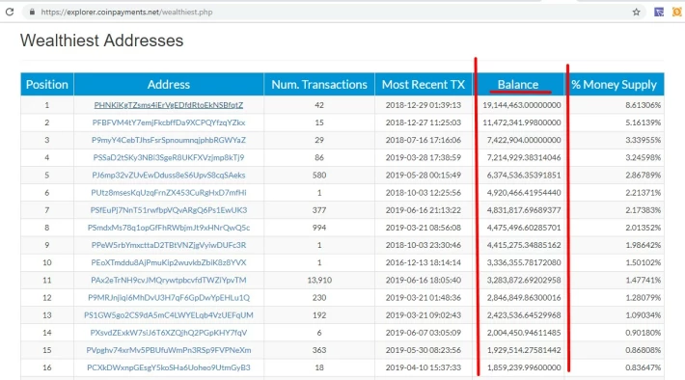Open address link beginning PHNKiKgTZsms
The height and width of the screenshot is (380, 685).
click(169, 105)
